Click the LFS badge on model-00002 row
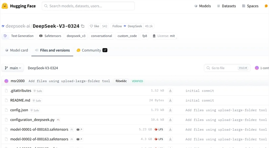This screenshot has height=148, width=269. pos(159,139)
